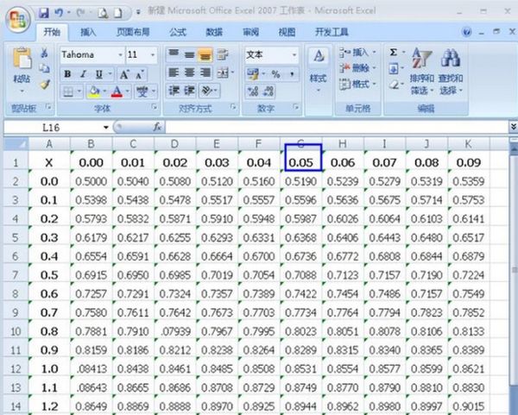
Task: Click accounting number format icon
Action: click(253, 74)
